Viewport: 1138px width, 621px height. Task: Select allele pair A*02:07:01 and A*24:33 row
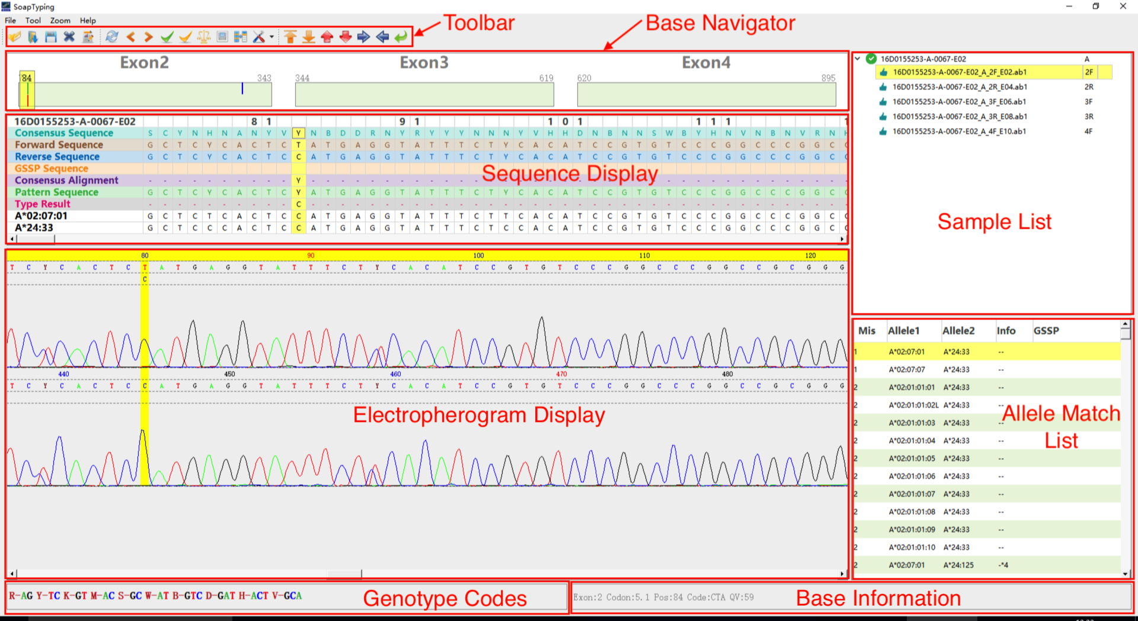click(987, 352)
